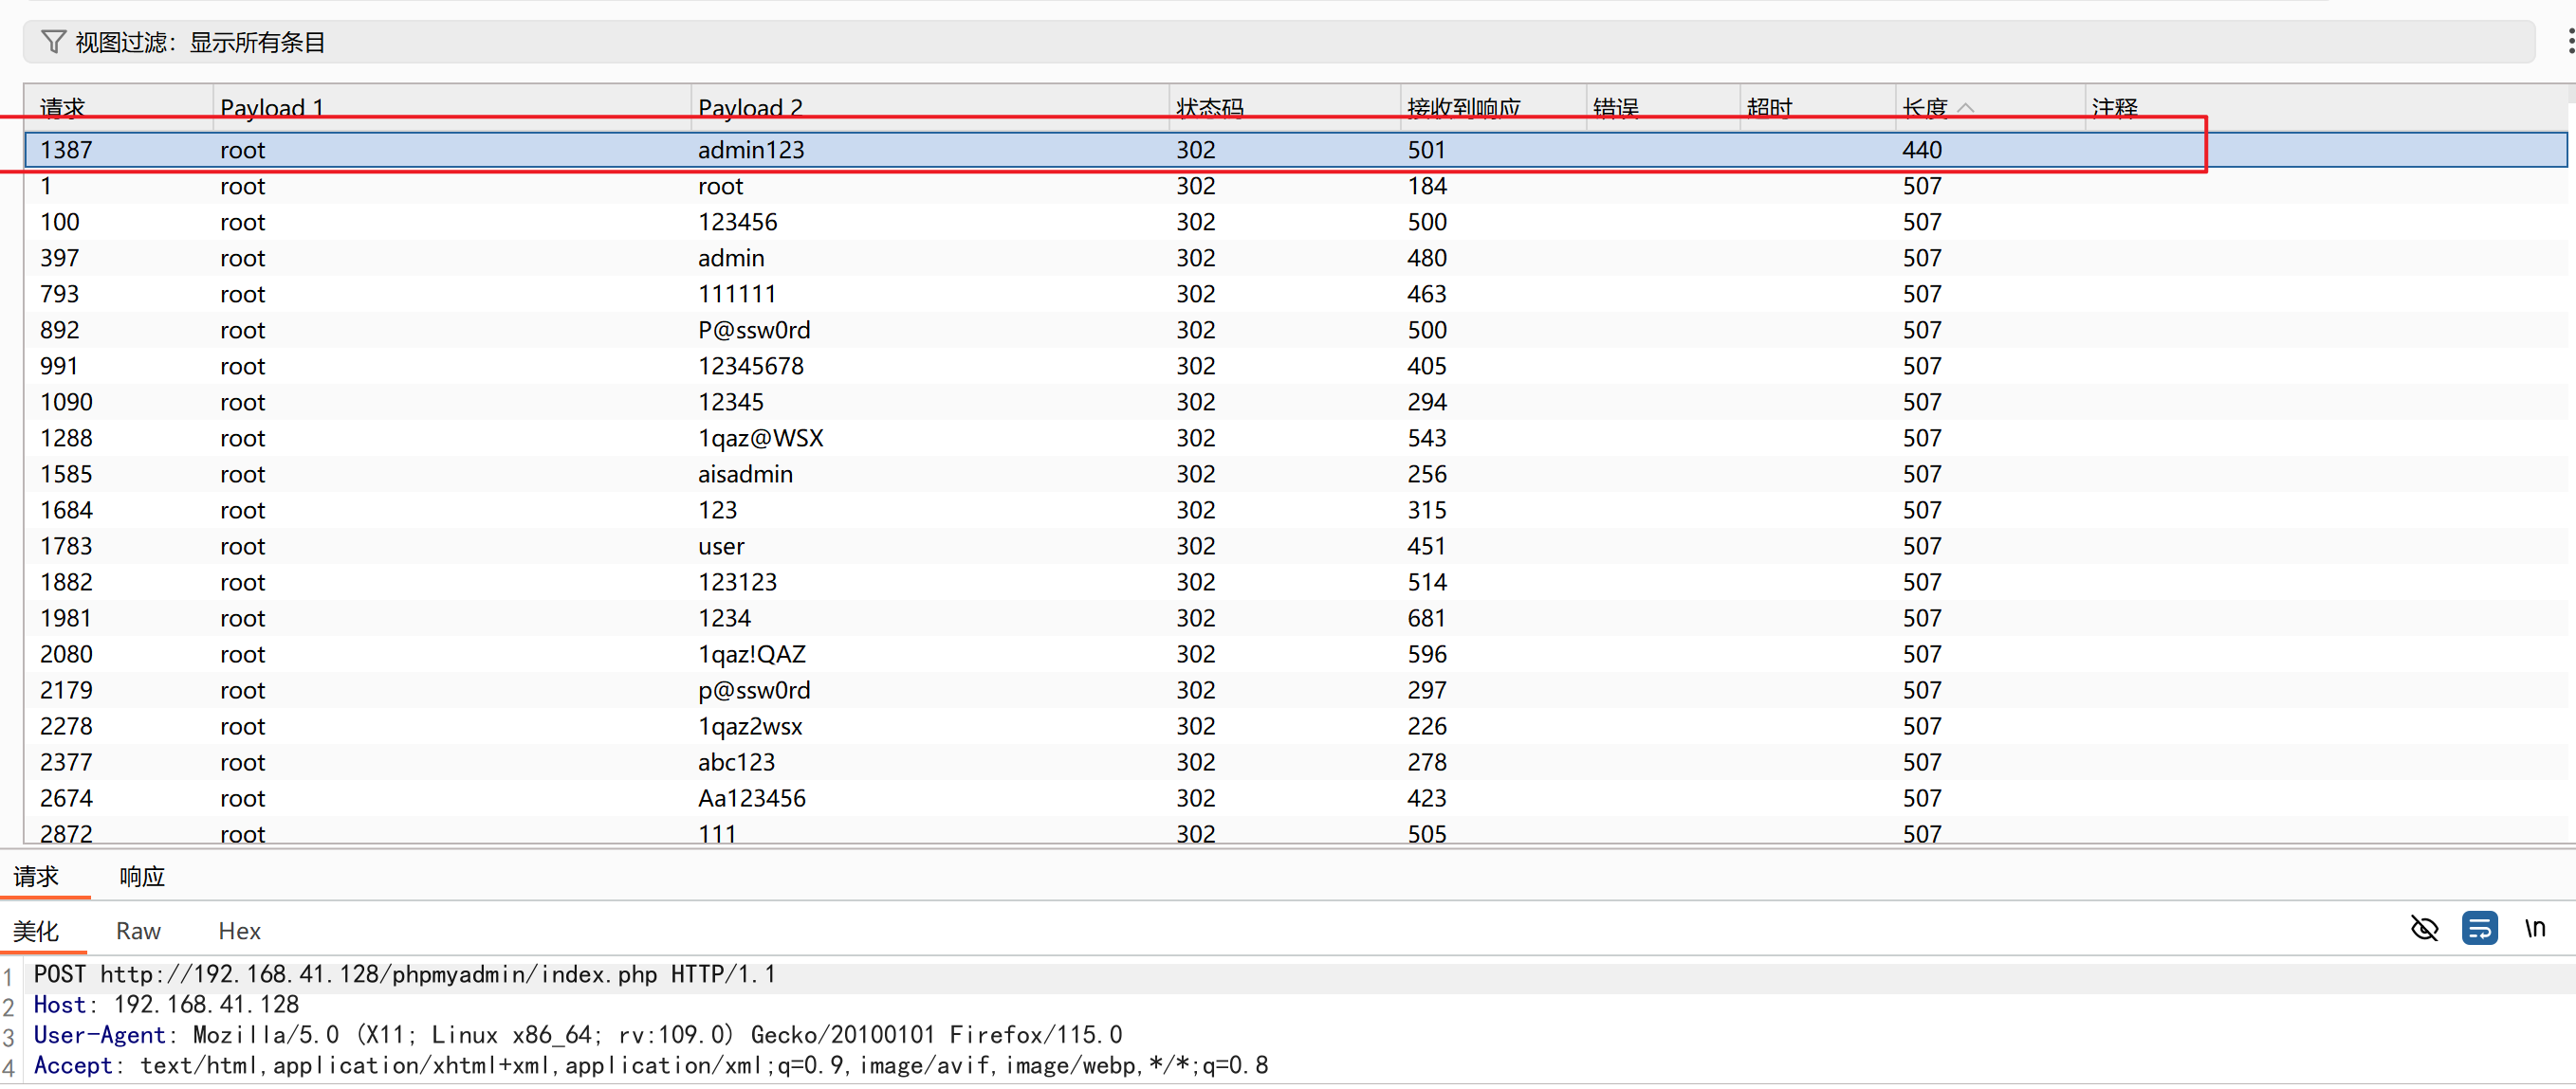The width and height of the screenshot is (2576, 1089).
Task: Select the 请求 tab
Action: pos(36,876)
